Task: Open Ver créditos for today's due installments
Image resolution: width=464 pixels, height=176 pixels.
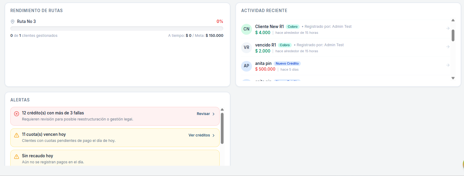Action: point(202,135)
